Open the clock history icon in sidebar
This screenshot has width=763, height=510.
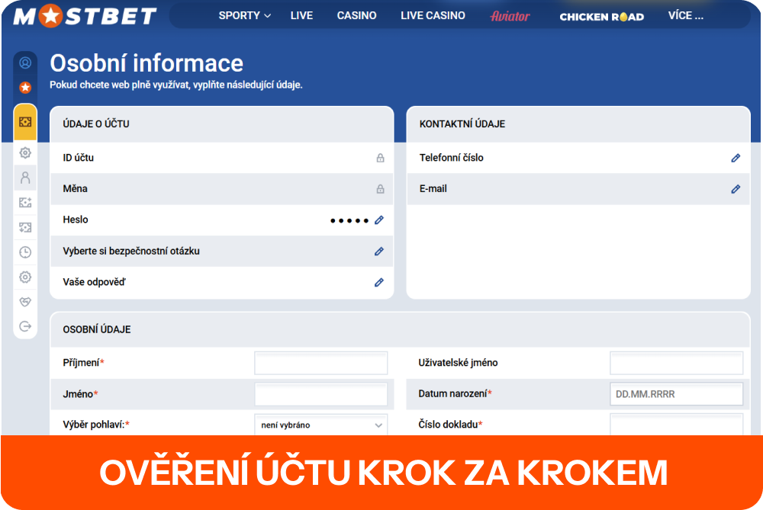(x=25, y=252)
